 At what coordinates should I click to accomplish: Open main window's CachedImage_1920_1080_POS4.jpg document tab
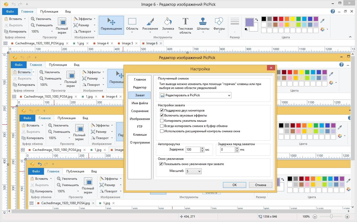(x=39, y=43)
